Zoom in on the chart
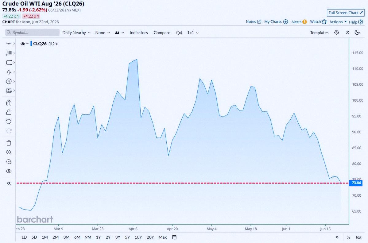The height and width of the screenshot is (243, 368). (x=9, y=152)
